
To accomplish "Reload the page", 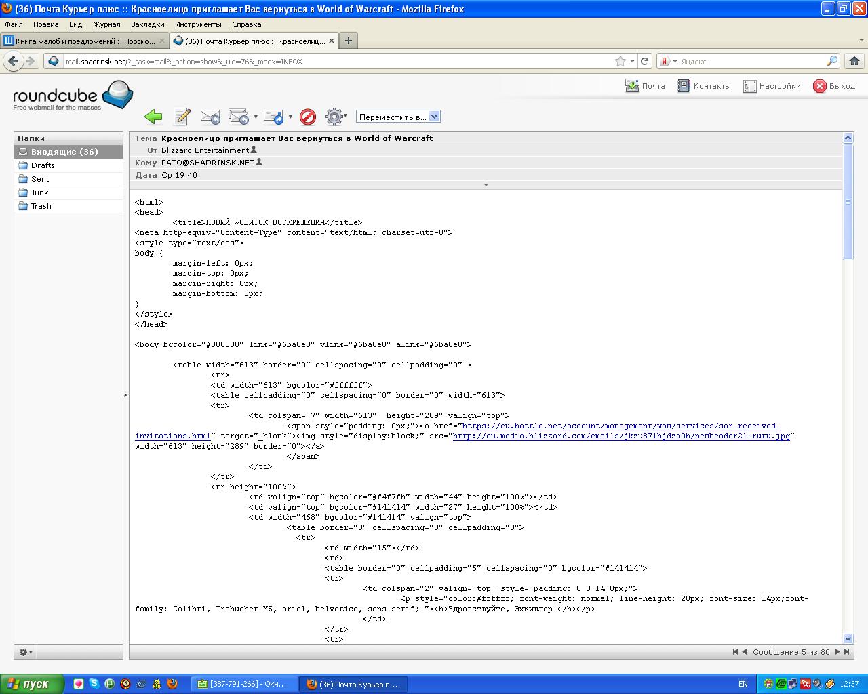I will click(x=645, y=61).
